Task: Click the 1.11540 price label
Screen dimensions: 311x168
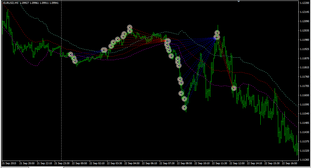Action: (x=304, y=114)
